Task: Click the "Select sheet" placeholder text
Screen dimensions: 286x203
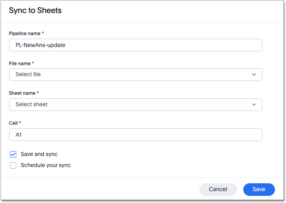Action: 32,105
